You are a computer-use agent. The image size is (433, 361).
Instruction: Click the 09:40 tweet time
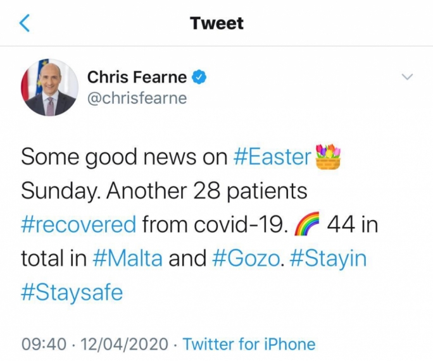point(44,345)
